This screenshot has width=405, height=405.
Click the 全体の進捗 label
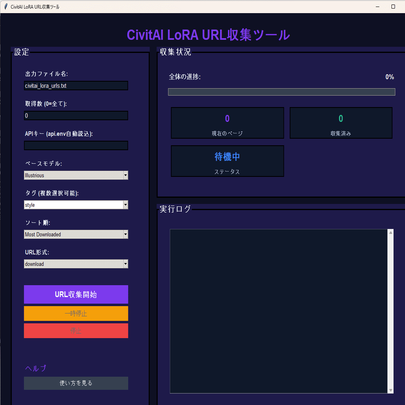click(185, 77)
